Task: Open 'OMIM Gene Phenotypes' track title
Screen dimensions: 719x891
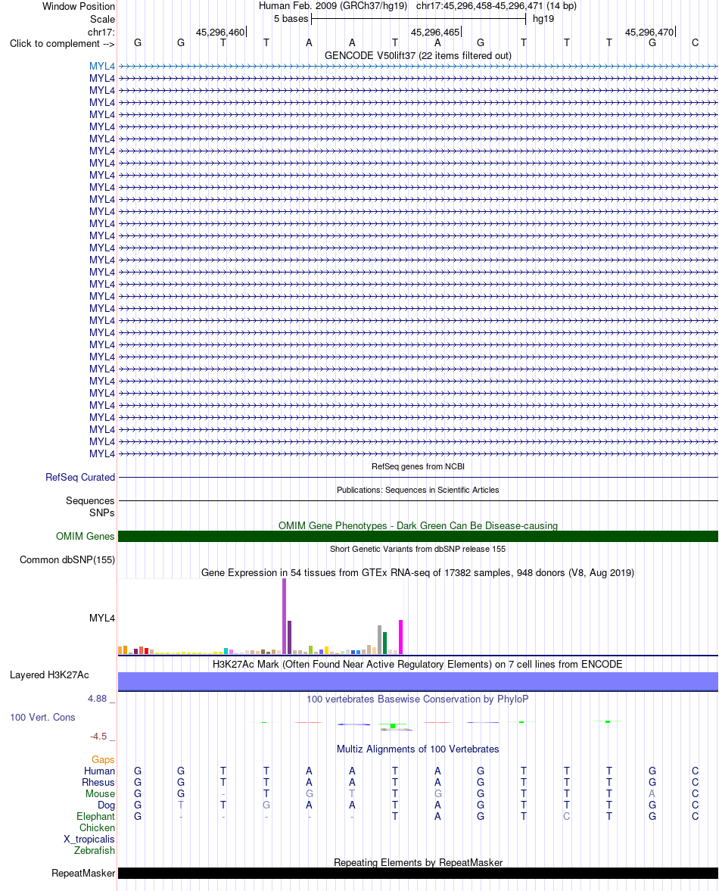Action: click(x=418, y=525)
